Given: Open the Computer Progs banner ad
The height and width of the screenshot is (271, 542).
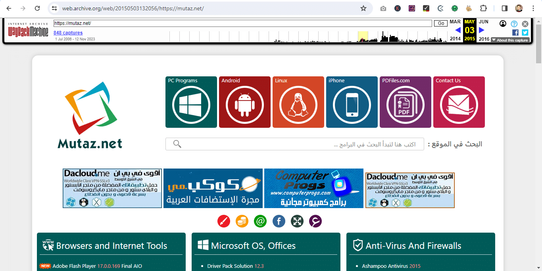Looking at the screenshot, I should pyautogui.click(x=313, y=188).
